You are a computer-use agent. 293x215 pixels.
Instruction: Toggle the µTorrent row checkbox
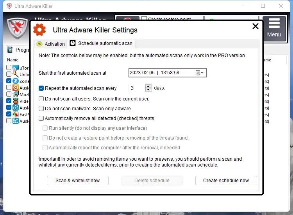[9, 67]
